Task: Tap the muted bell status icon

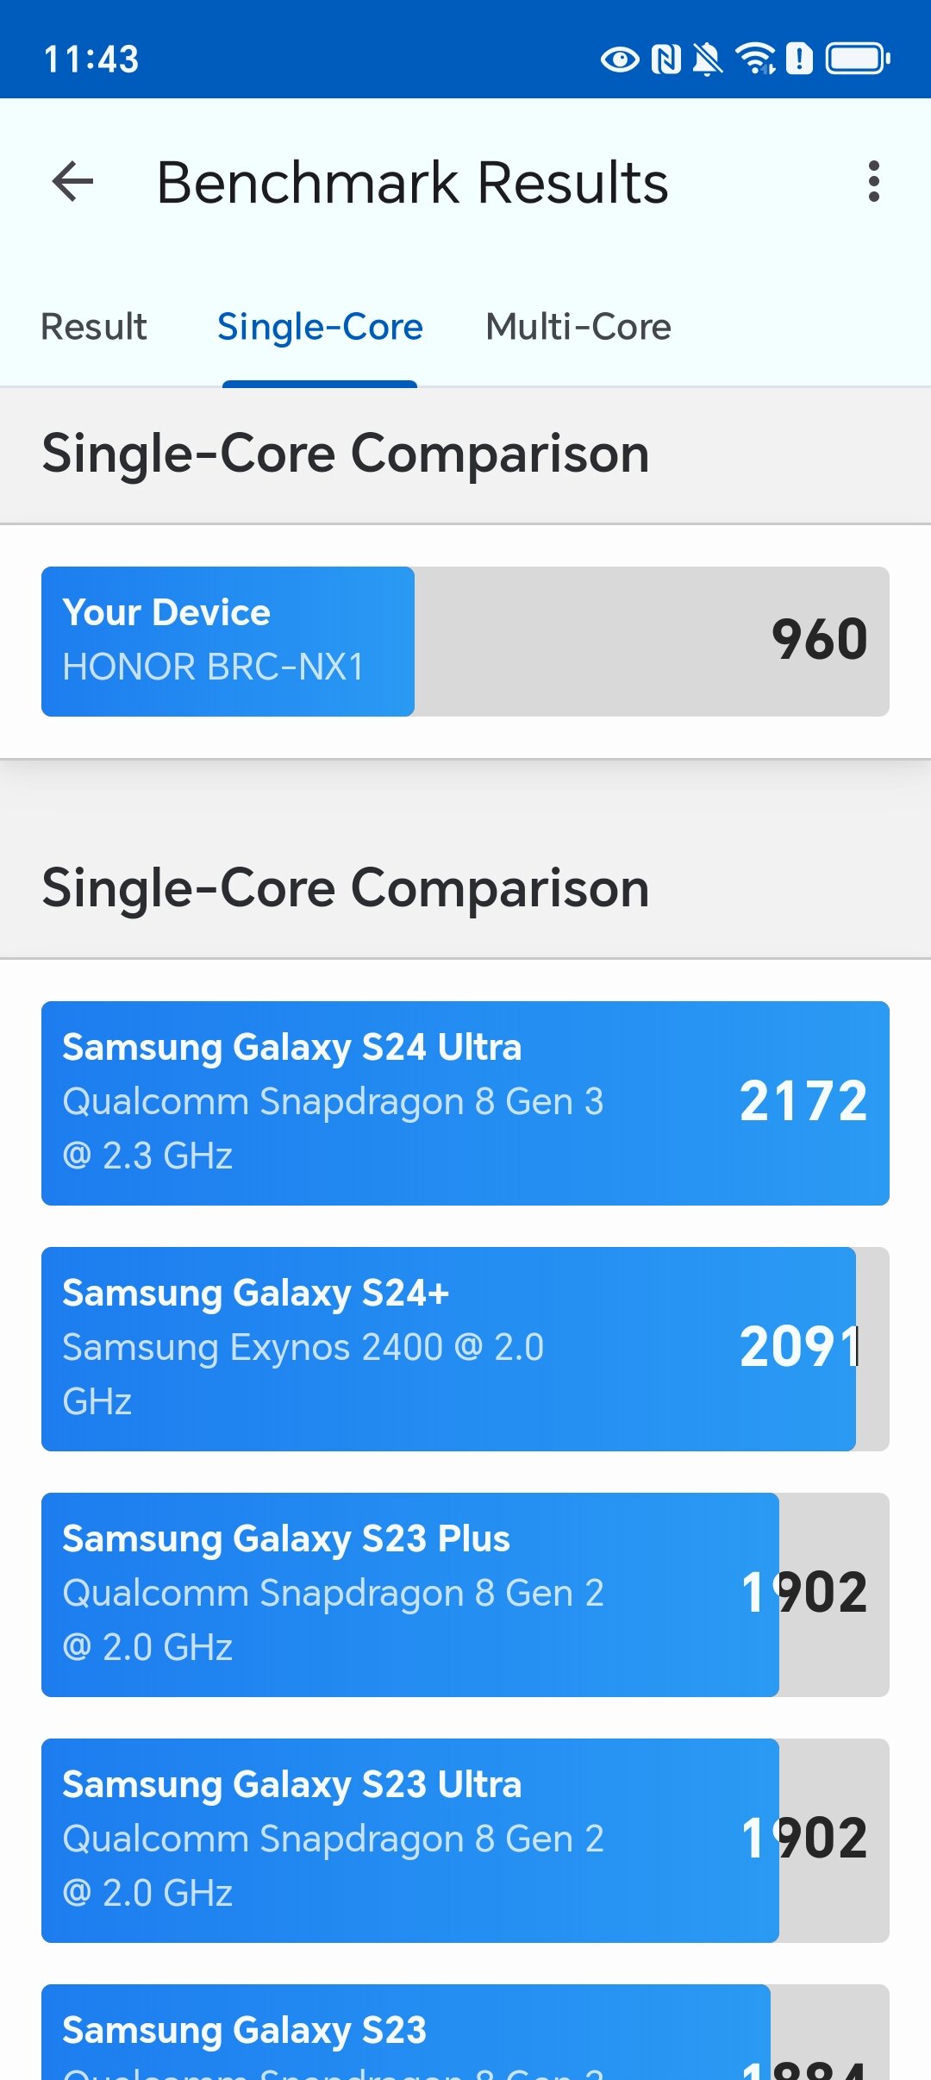Action: tap(708, 60)
